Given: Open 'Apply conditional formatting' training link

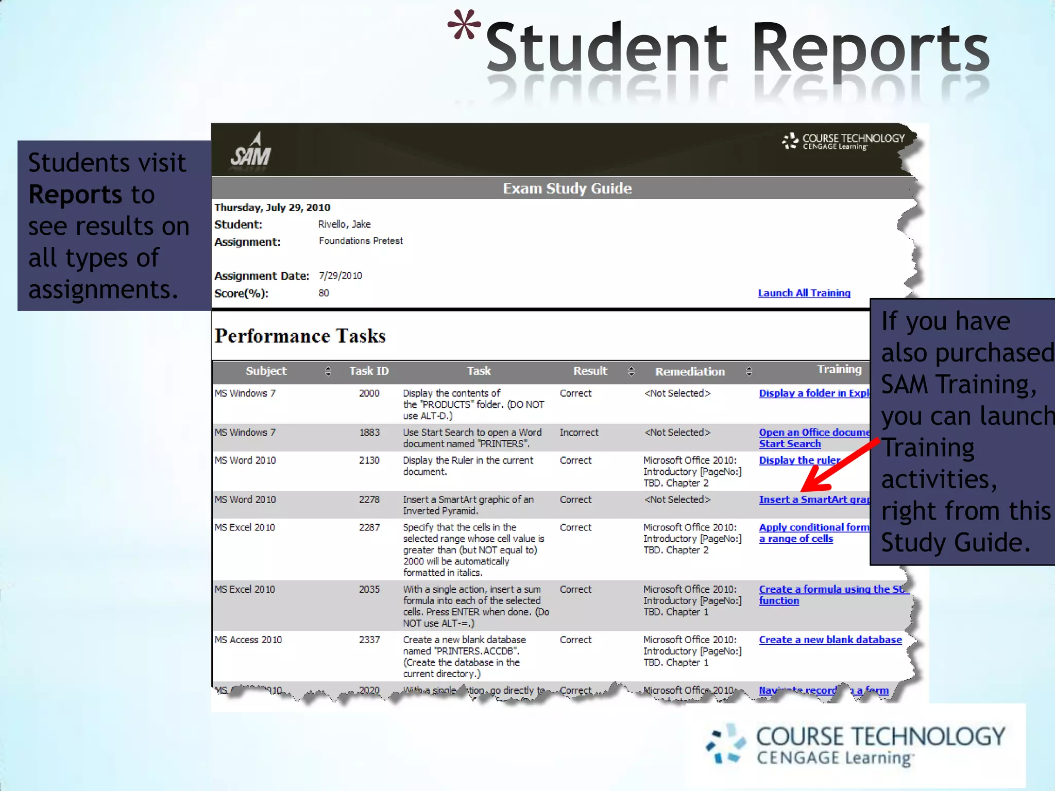Looking at the screenshot, I should (813, 527).
